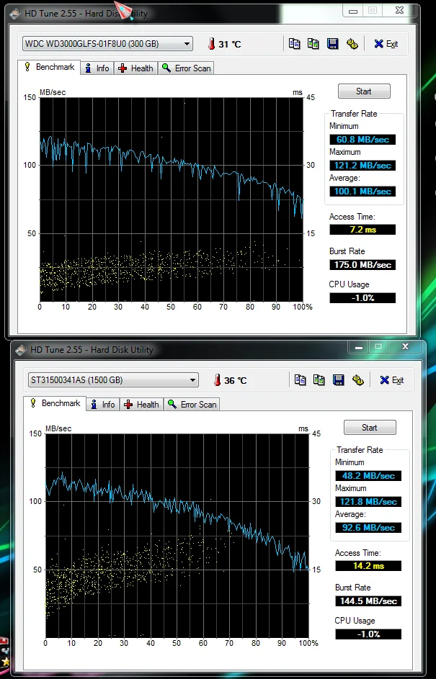Open ST31500341AS drive dropdown
This screenshot has width=436, height=679.
pos(113,379)
